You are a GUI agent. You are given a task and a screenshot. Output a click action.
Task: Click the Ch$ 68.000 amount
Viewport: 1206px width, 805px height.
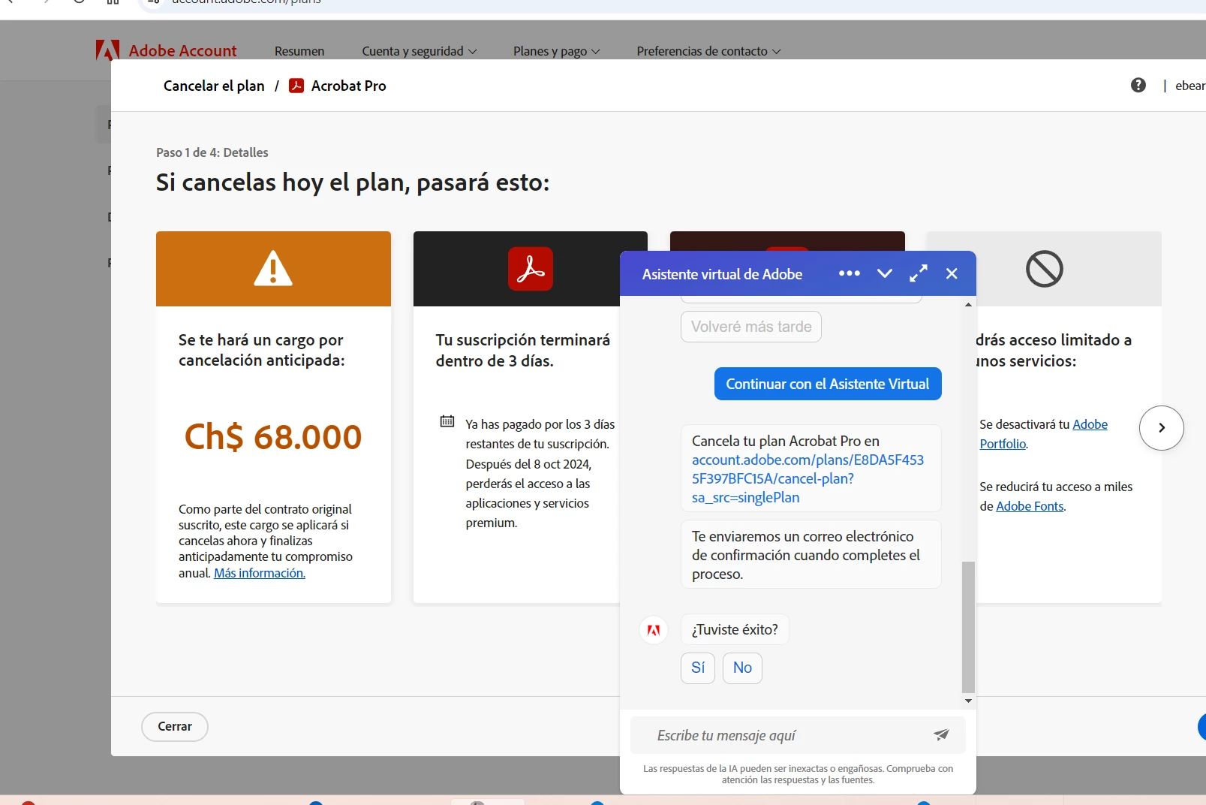pyautogui.click(x=273, y=437)
